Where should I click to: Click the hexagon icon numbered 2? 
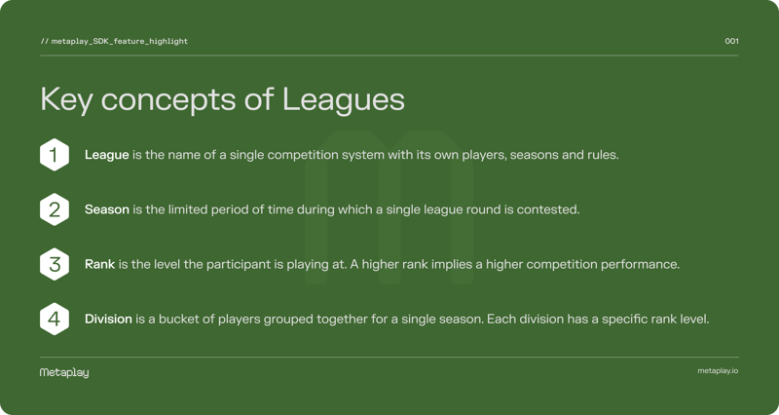tap(55, 209)
